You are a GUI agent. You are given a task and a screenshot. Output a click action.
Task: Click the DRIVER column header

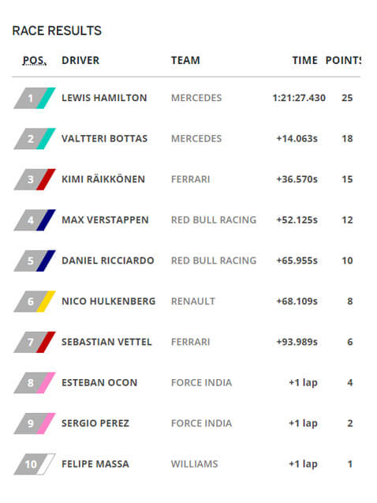pos(80,60)
